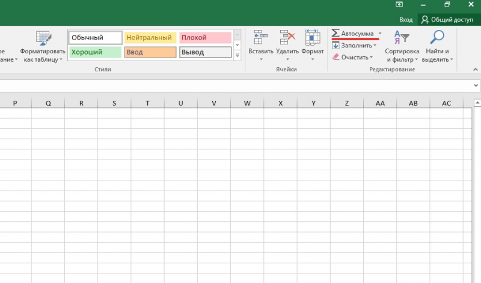Minimize the Excel window
The height and width of the screenshot is (283, 481).
point(423,5)
